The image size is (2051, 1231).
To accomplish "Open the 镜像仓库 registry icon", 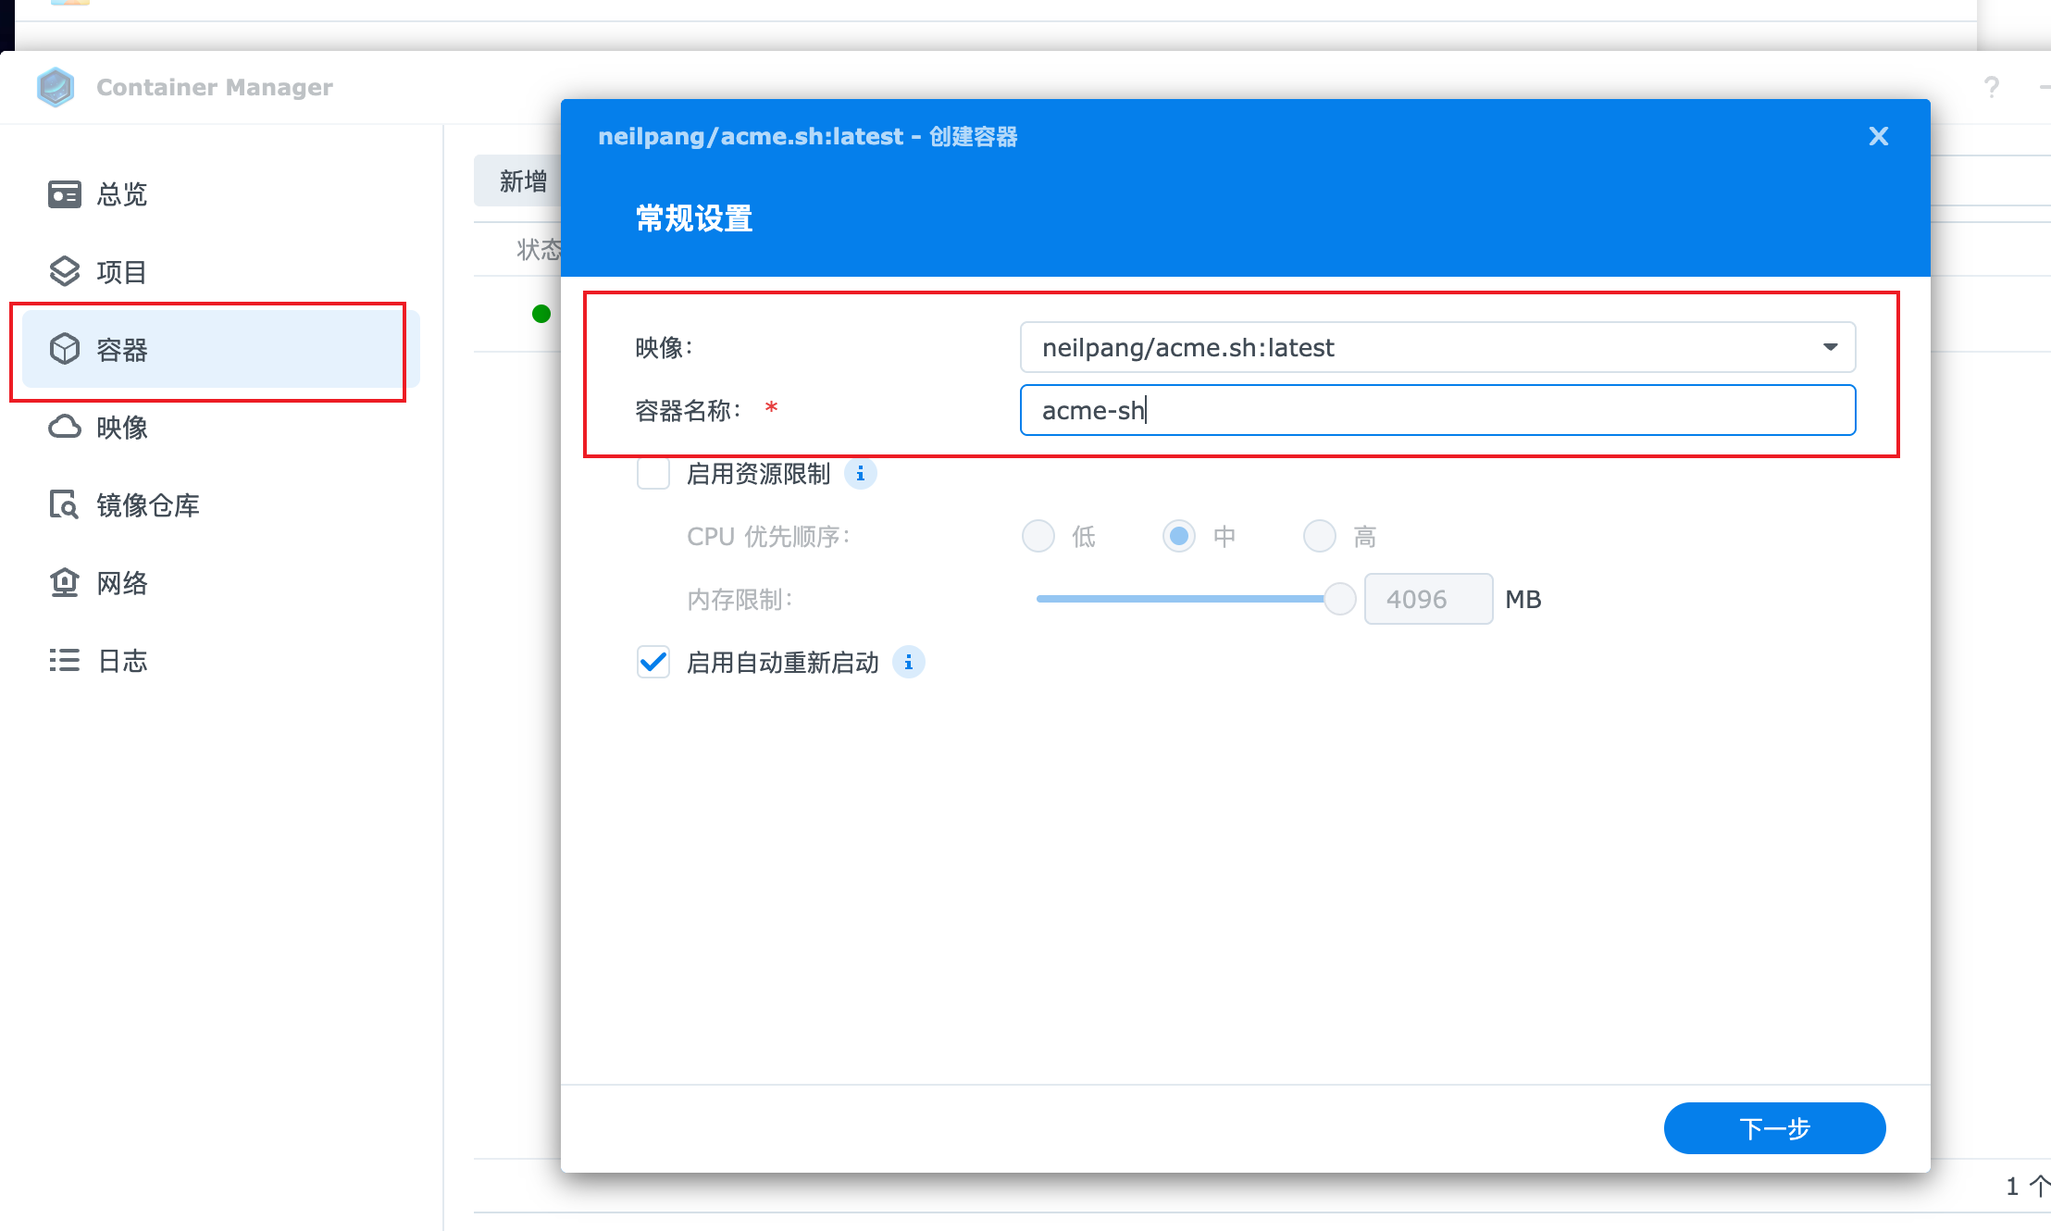I will pos(64,505).
